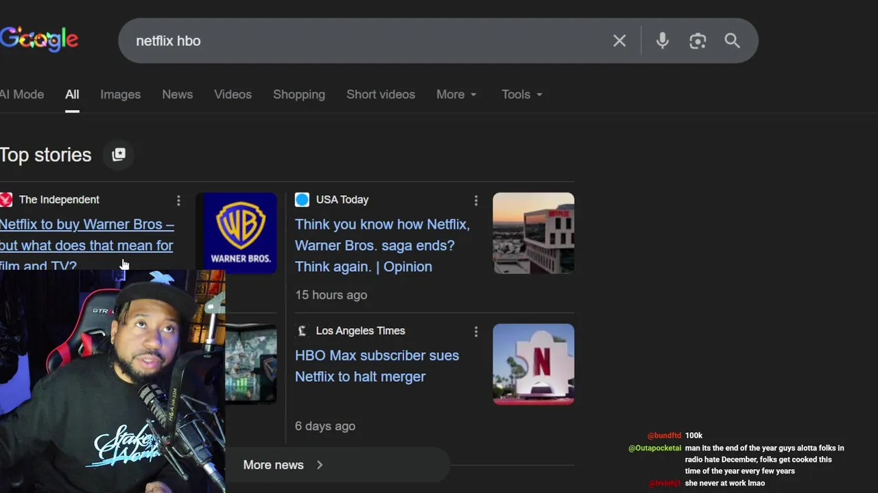Click the Google logo
The width and height of the screenshot is (878, 493).
pos(39,39)
